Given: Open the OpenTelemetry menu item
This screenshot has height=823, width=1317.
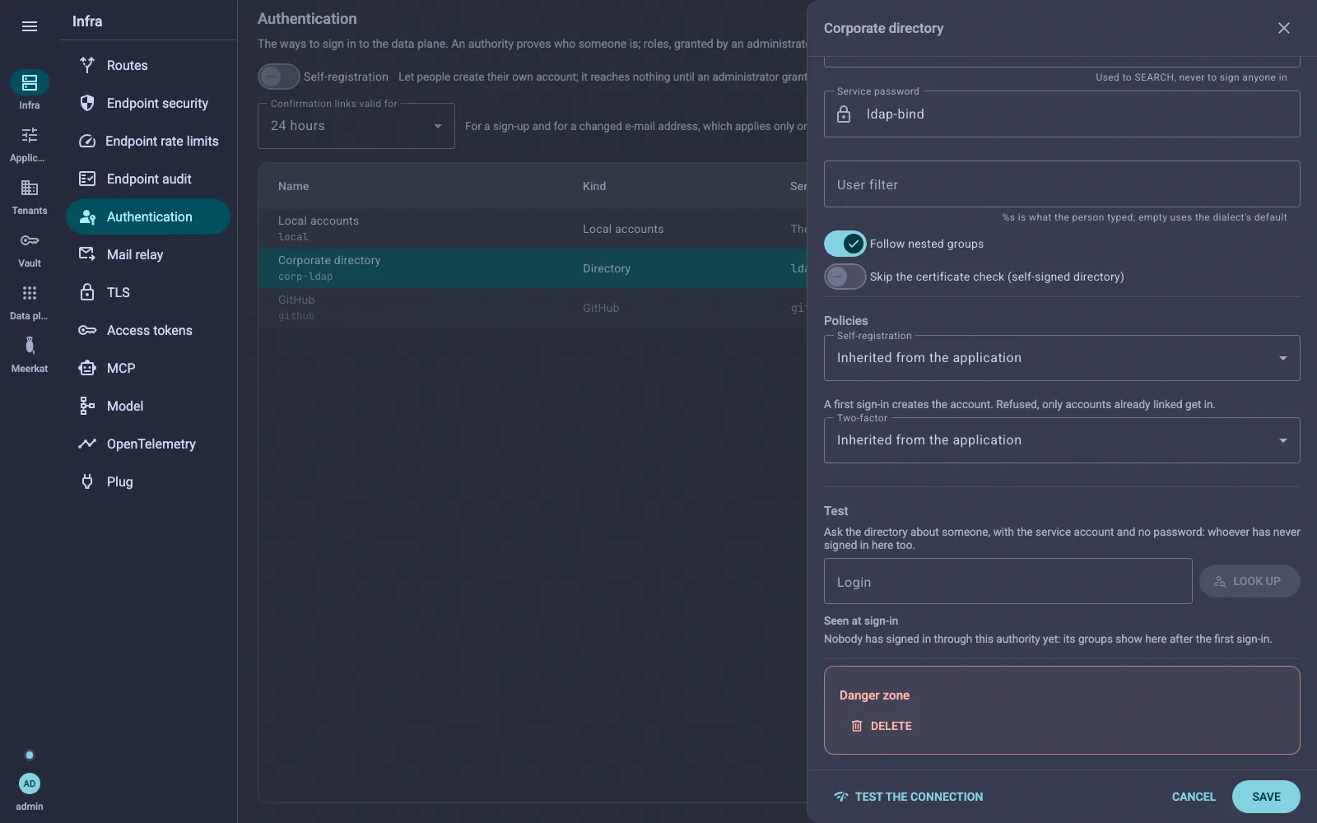Looking at the screenshot, I should tap(148, 444).
